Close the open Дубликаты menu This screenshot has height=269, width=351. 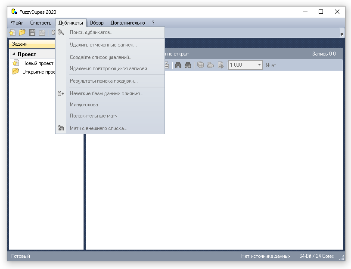point(71,23)
